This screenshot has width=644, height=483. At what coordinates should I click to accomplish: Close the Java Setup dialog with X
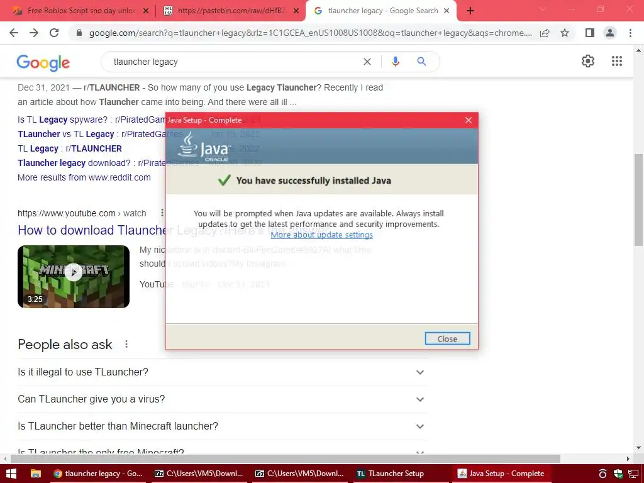click(x=469, y=120)
